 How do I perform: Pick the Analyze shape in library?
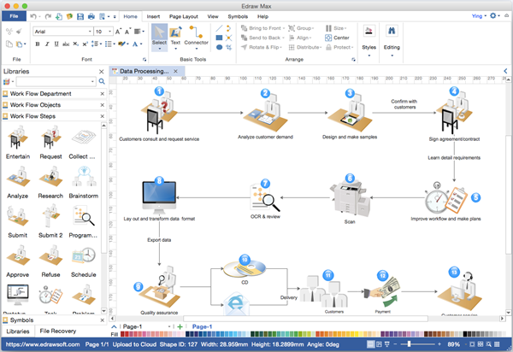pos(18,182)
